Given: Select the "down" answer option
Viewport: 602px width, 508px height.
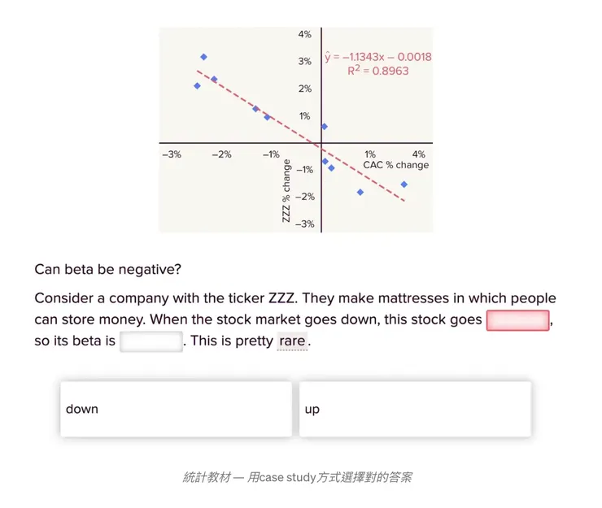Looking at the screenshot, I should (175, 409).
